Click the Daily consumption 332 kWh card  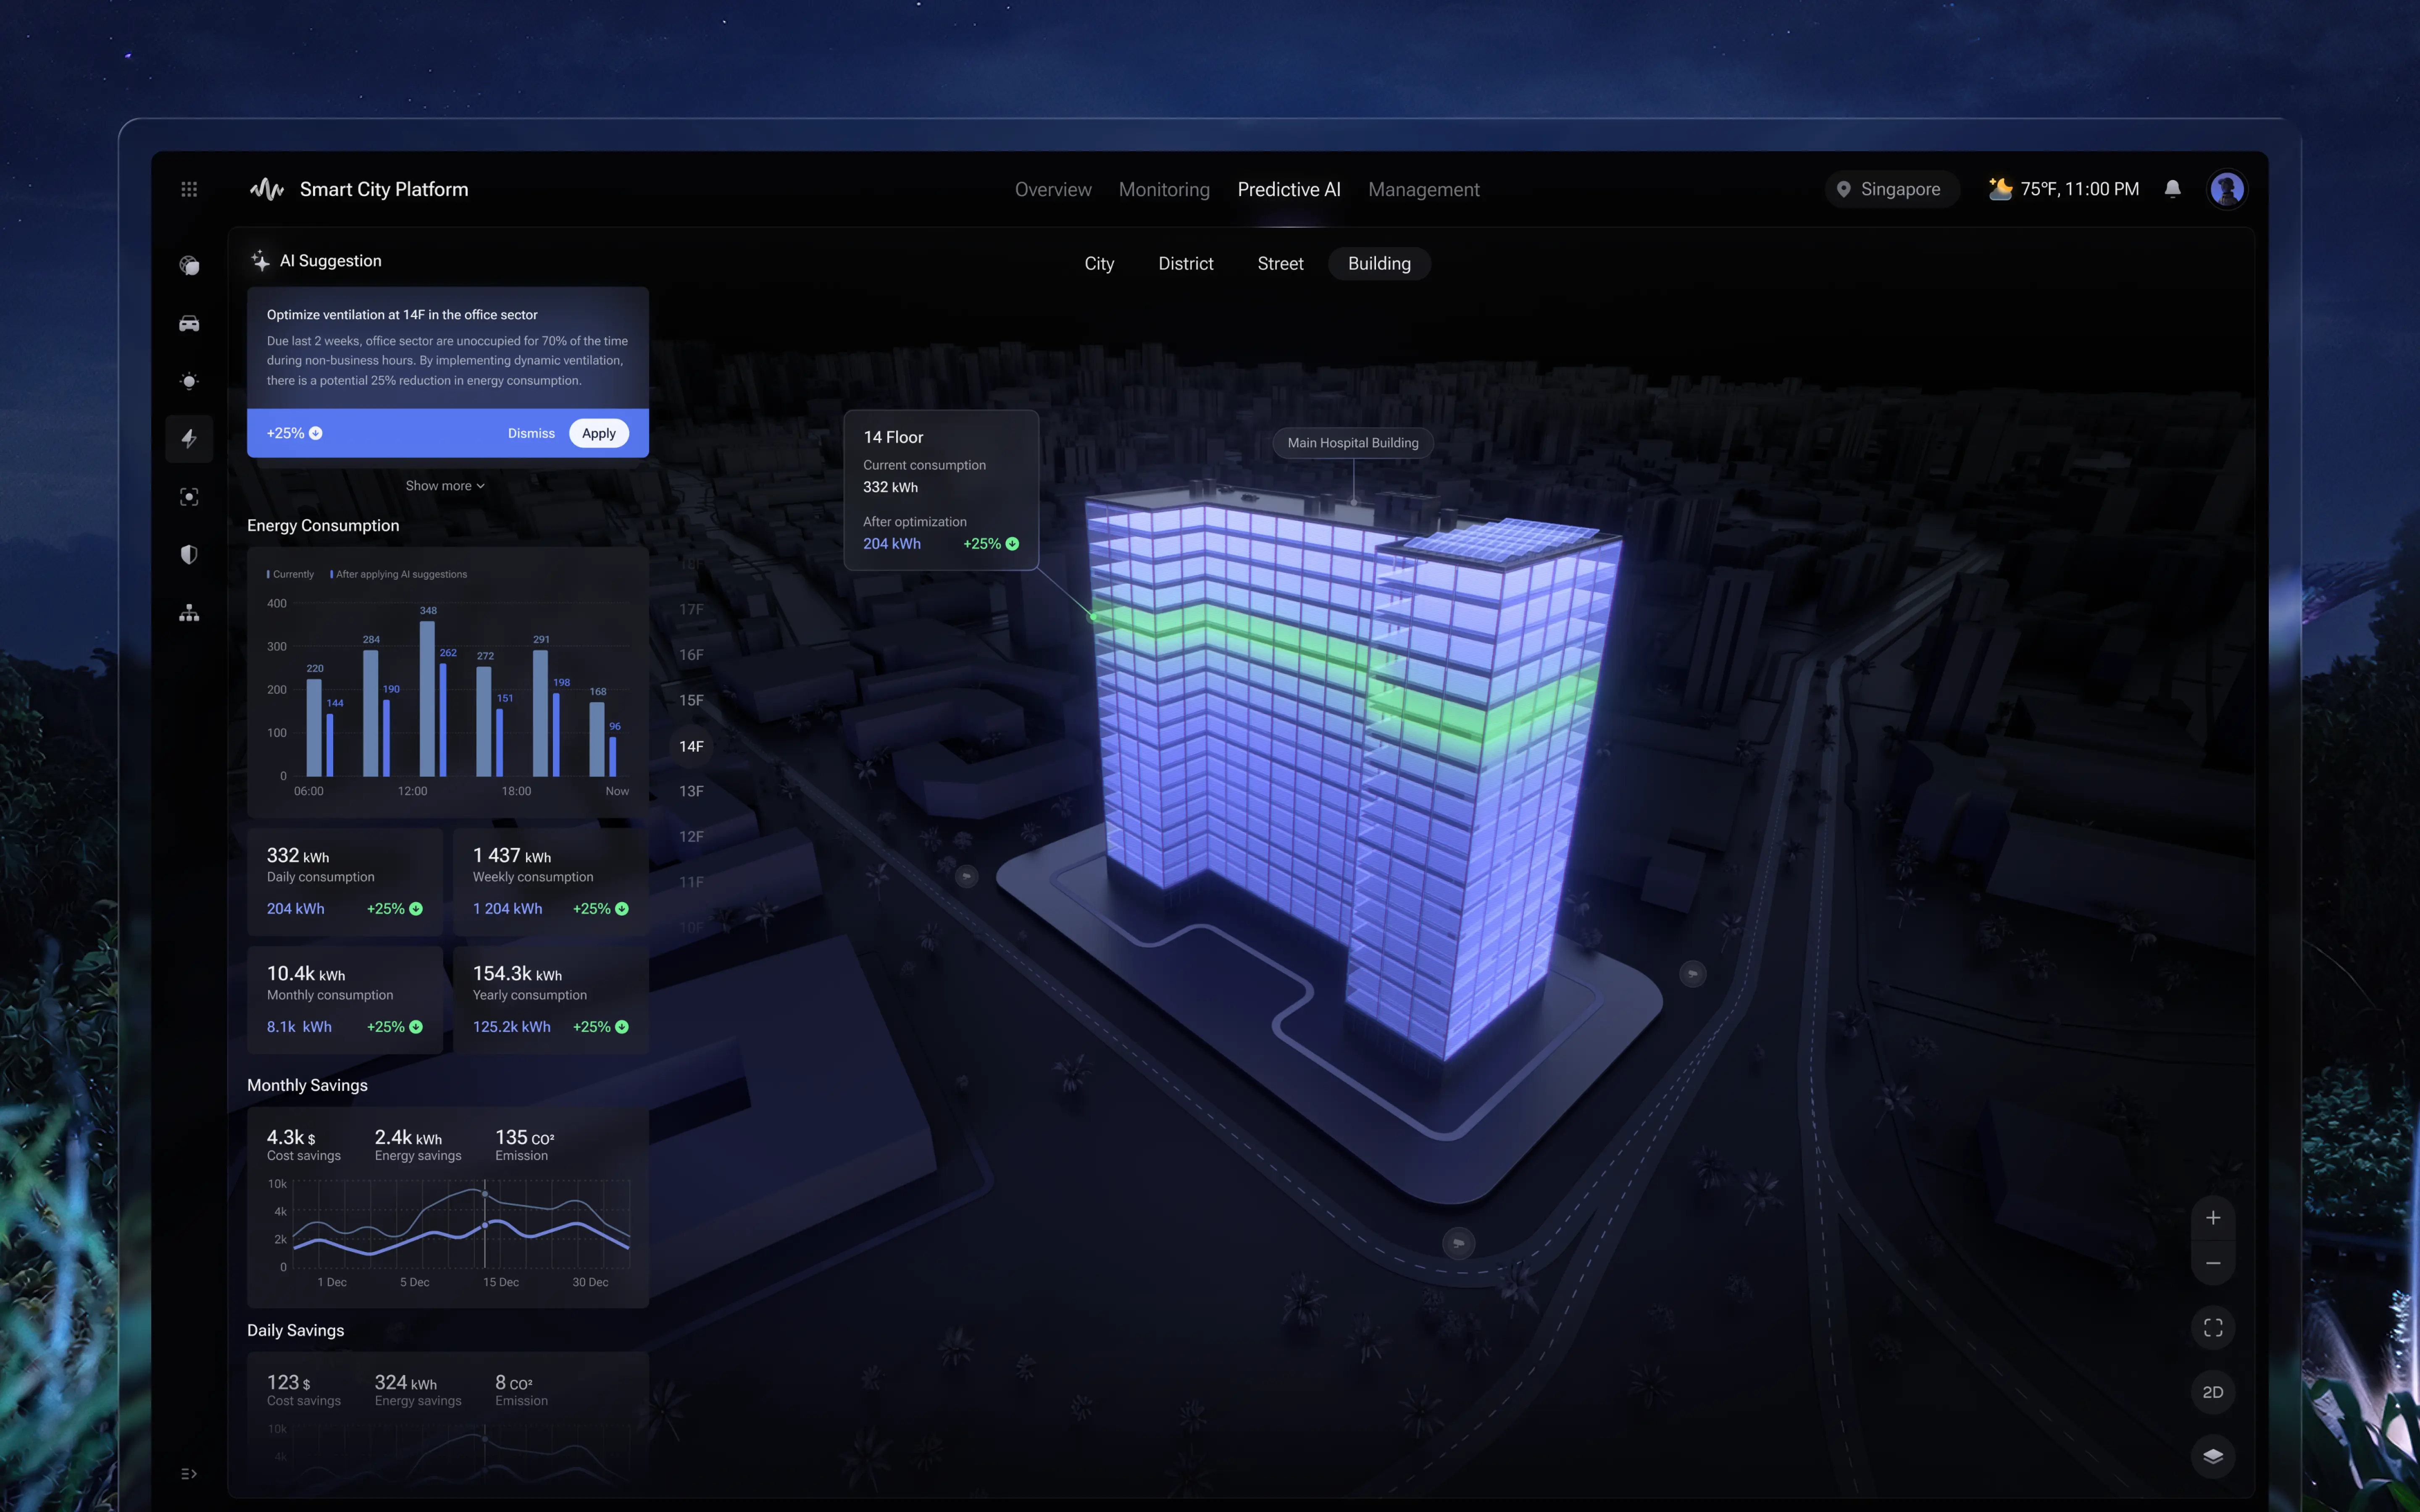coord(345,881)
